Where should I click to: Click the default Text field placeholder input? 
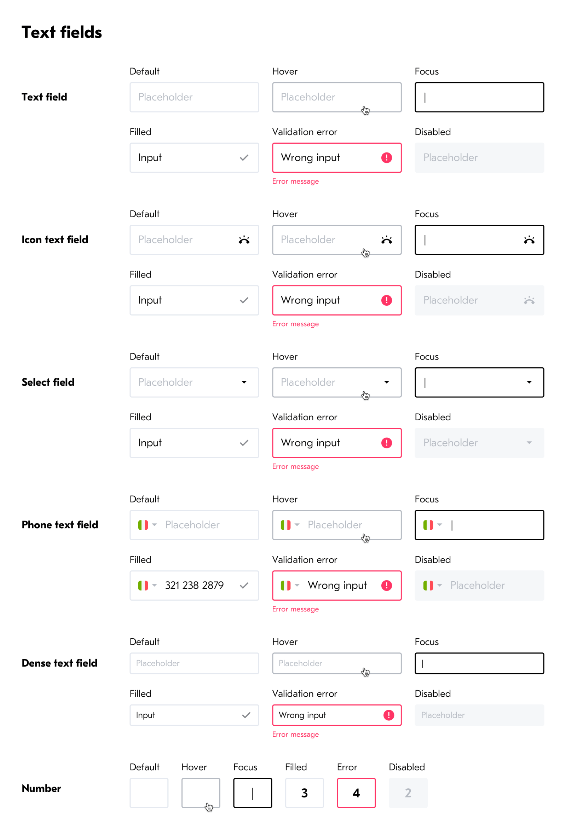[x=194, y=97]
